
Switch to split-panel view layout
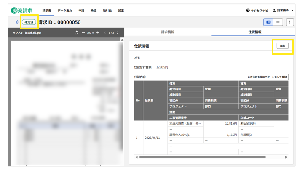click(x=268, y=22)
